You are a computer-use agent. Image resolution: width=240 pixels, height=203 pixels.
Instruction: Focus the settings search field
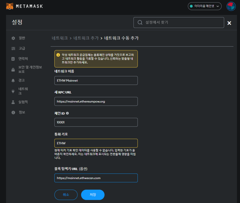click(x=179, y=23)
